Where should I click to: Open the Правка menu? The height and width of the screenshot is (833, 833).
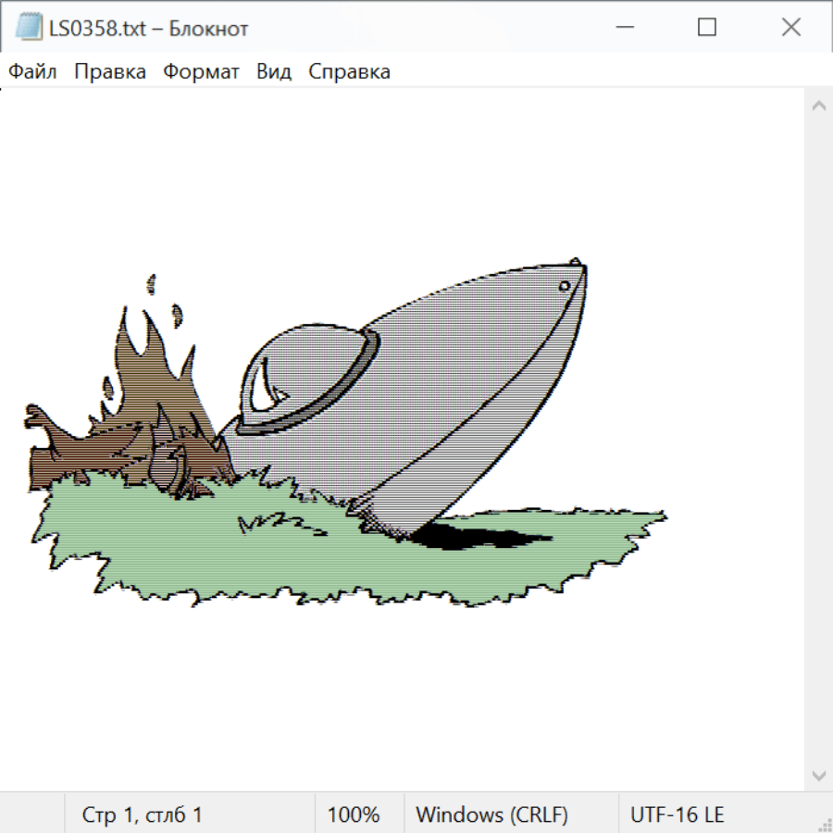tap(110, 72)
